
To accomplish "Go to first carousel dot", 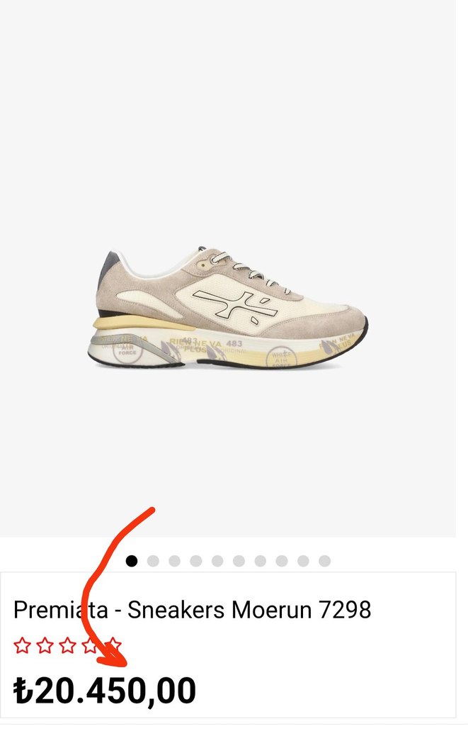I will pos(132,560).
